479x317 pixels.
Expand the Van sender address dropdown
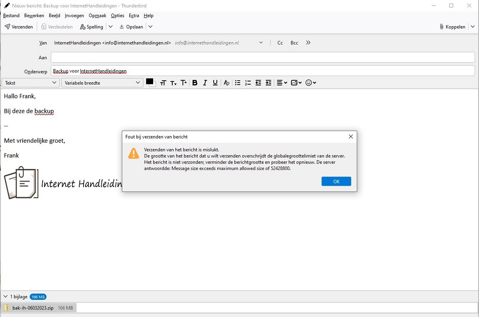click(x=261, y=43)
